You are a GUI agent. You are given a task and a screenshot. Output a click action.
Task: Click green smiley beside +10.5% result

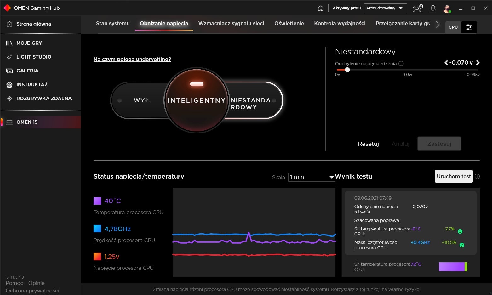462,245
